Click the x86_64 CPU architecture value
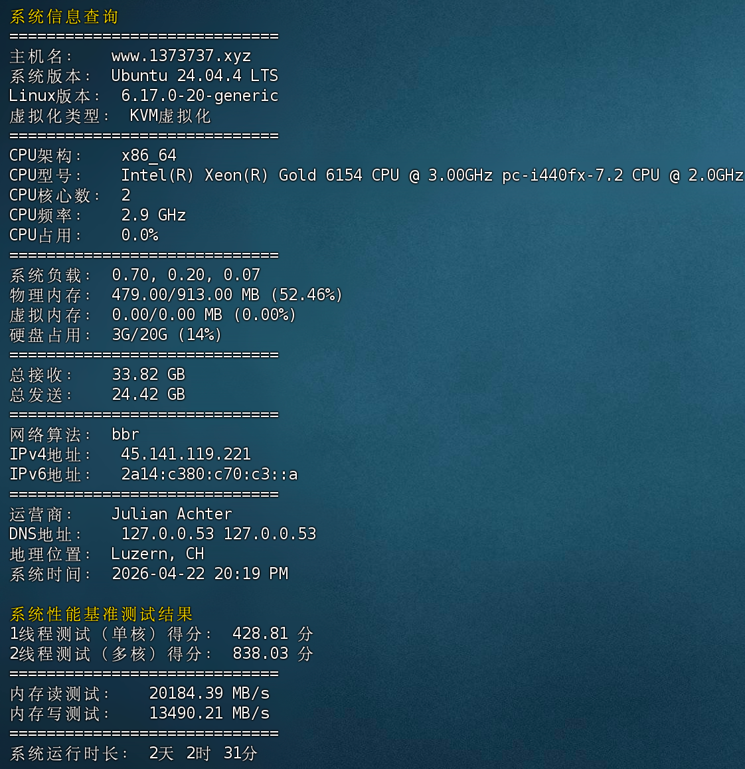 (149, 155)
